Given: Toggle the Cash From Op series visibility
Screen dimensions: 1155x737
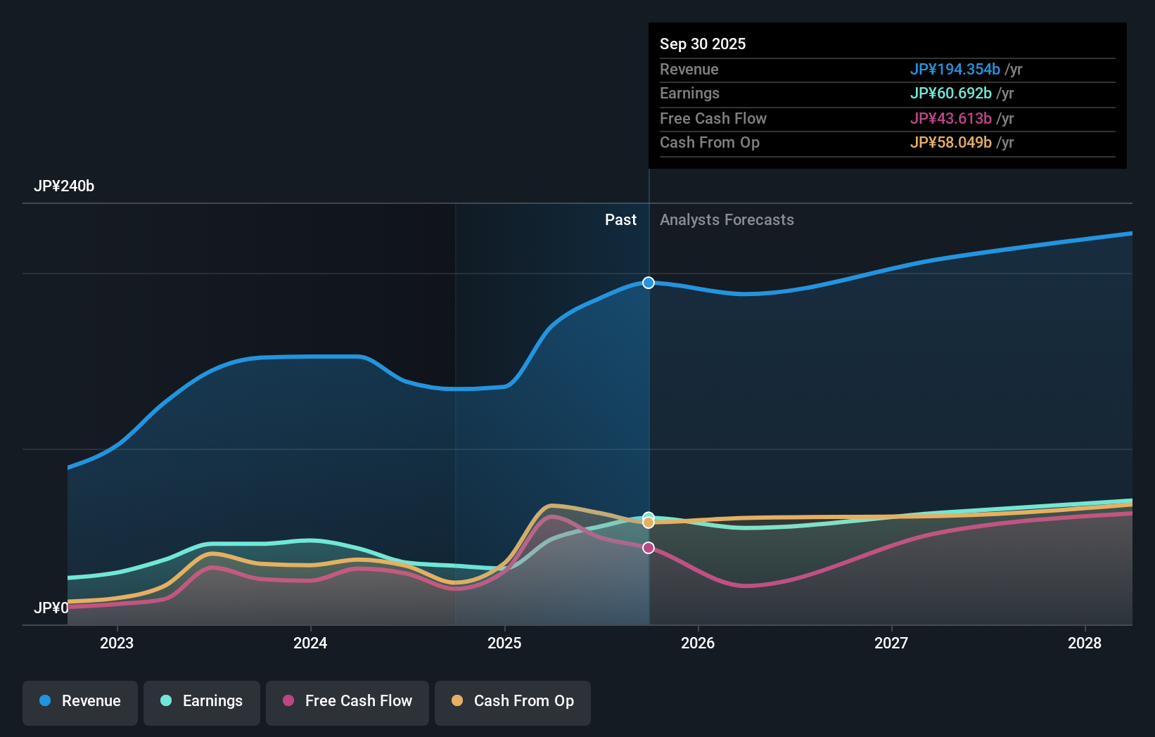Looking at the screenshot, I should click(x=512, y=701).
